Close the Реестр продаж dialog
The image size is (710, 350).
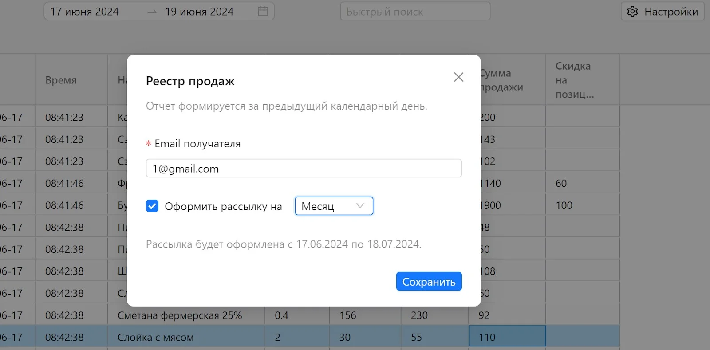458,77
